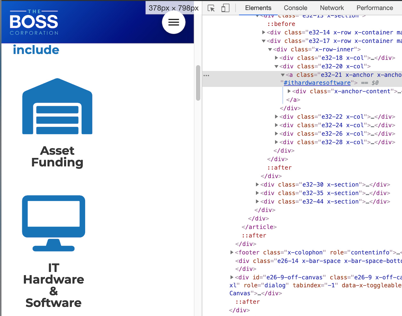Viewport: 402px width, 316px height.
Task: Open the hamburger navigation menu
Action: tap(173, 22)
